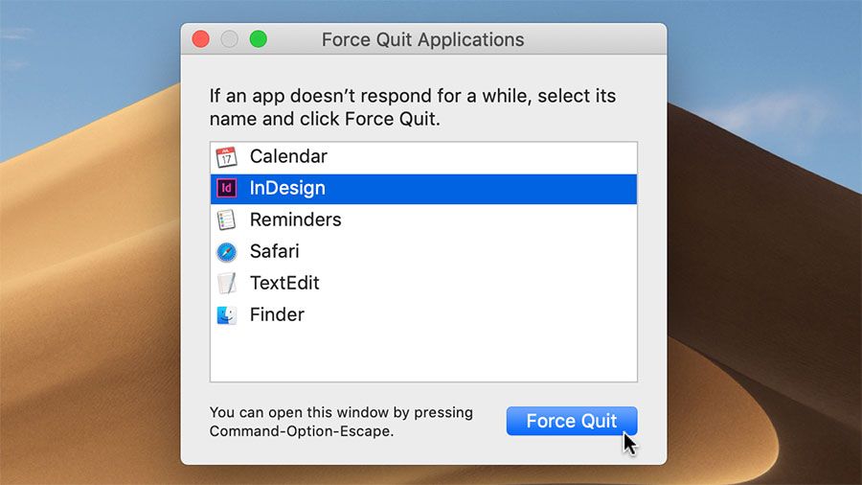Select the TextEdit label in the list

point(284,283)
